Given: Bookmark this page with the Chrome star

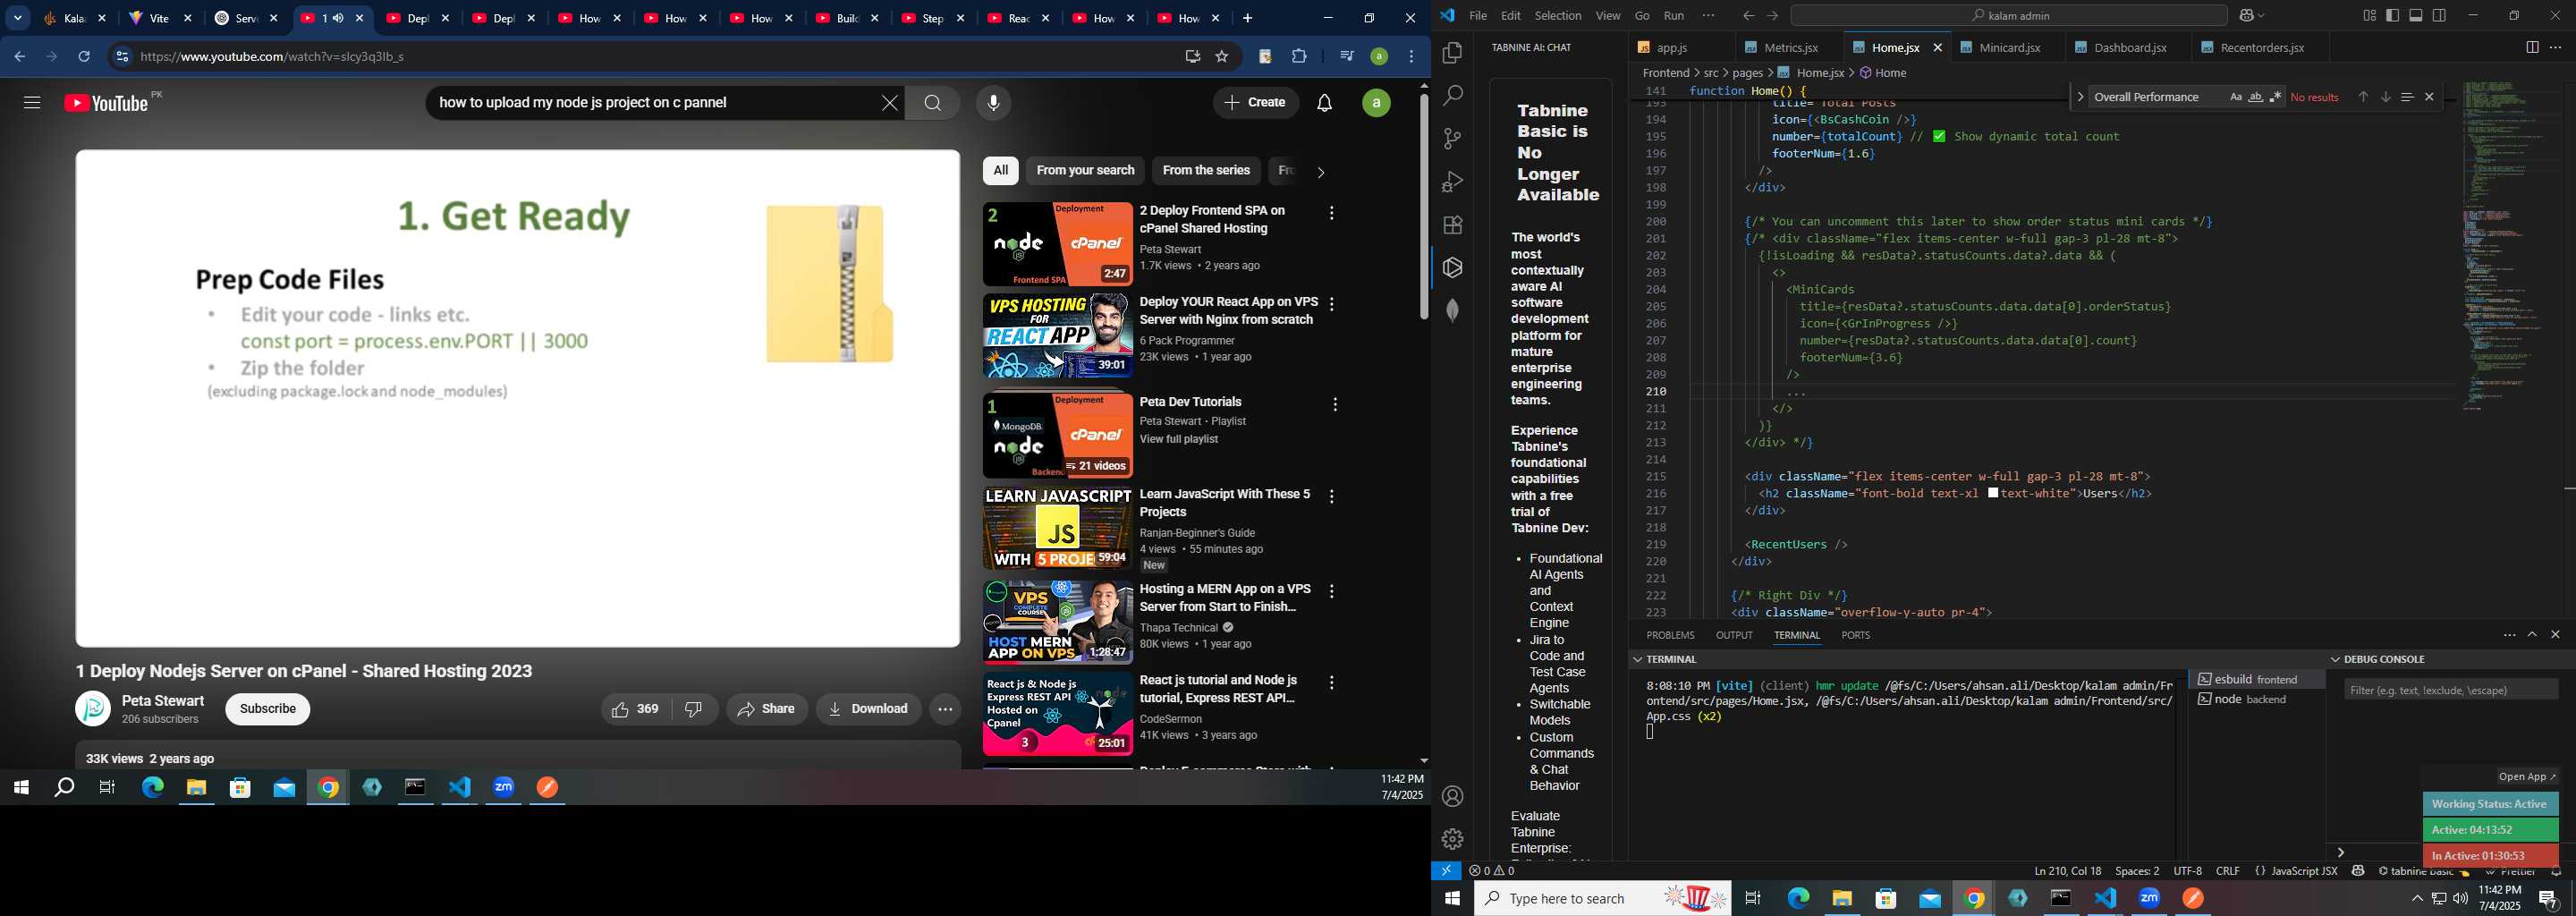Looking at the screenshot, I should point(1221,57).
